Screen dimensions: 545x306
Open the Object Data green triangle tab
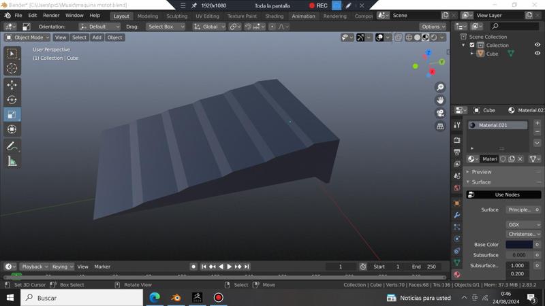pos(457,262)
